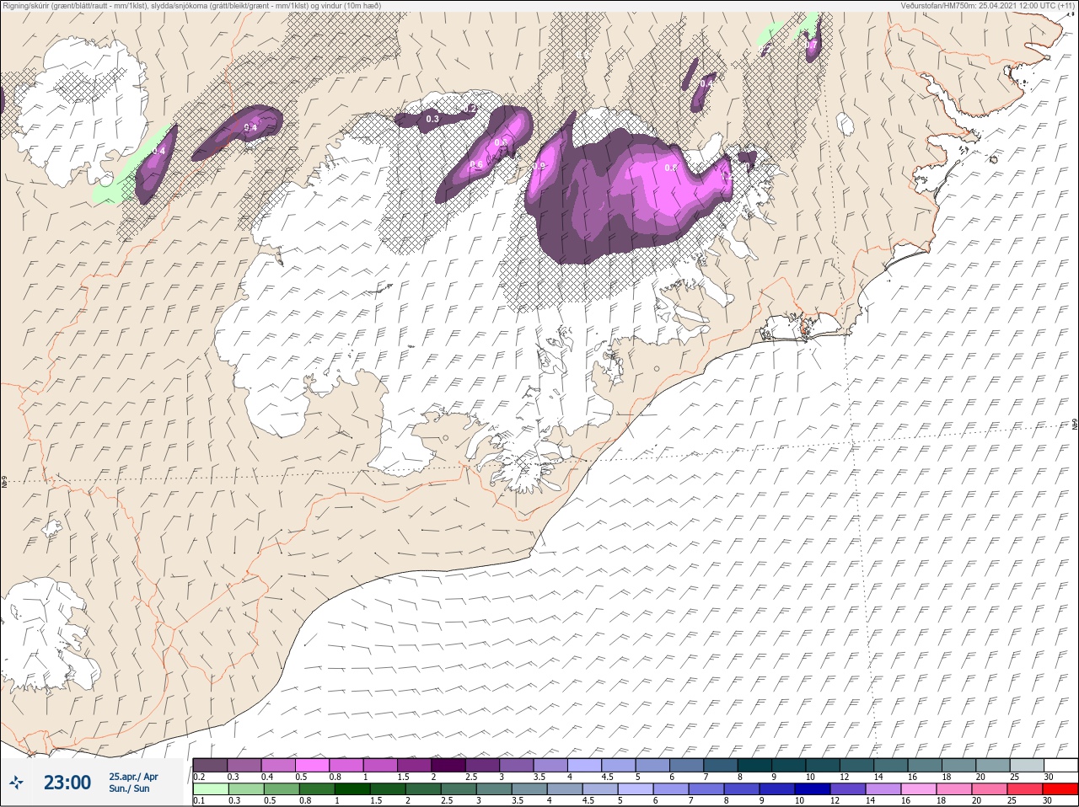Click the 'Sun./ Sun' weekday text

click(x=129, y=788)
